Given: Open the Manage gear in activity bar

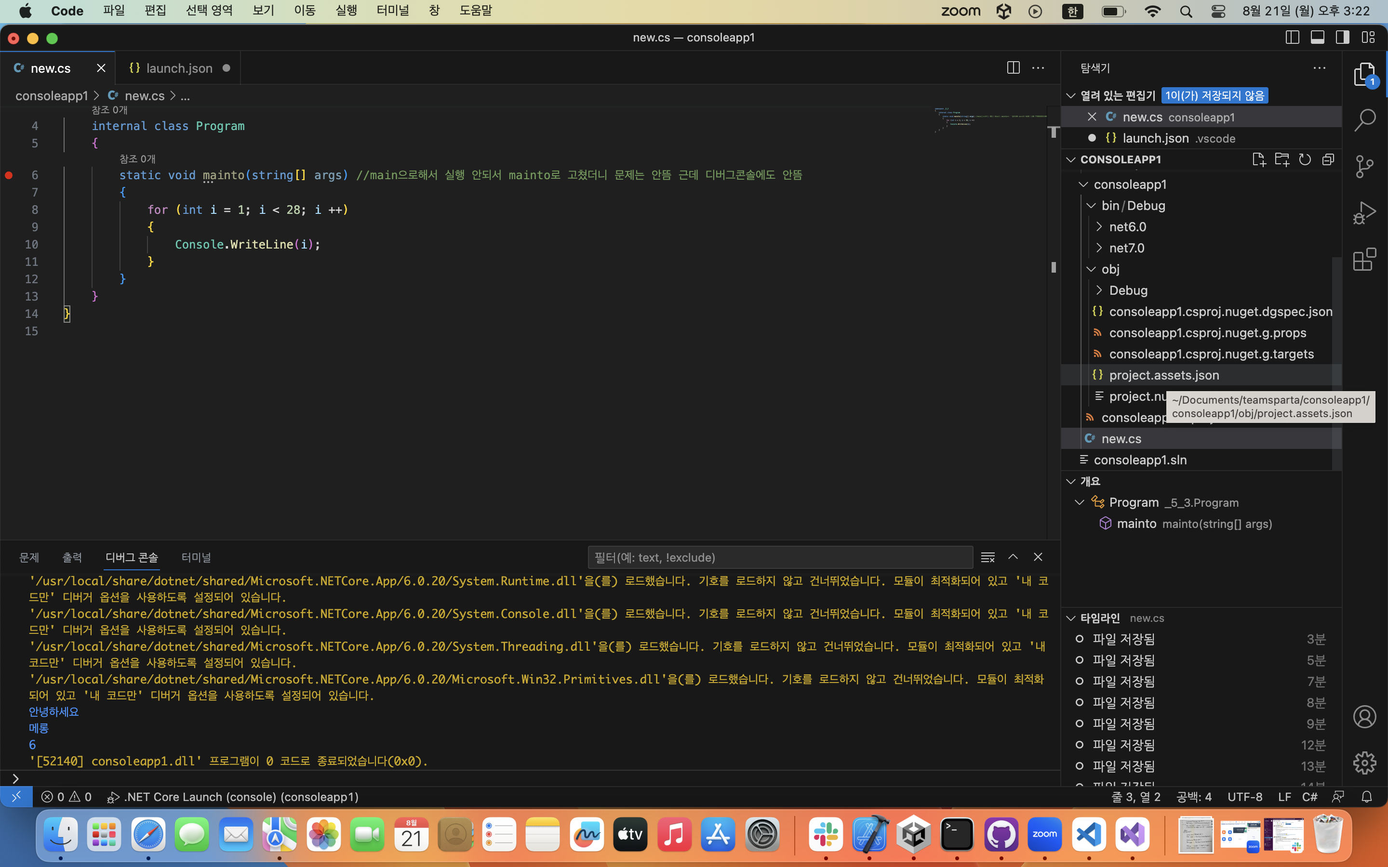Looking at the screenshot, I should point(1364,762).
